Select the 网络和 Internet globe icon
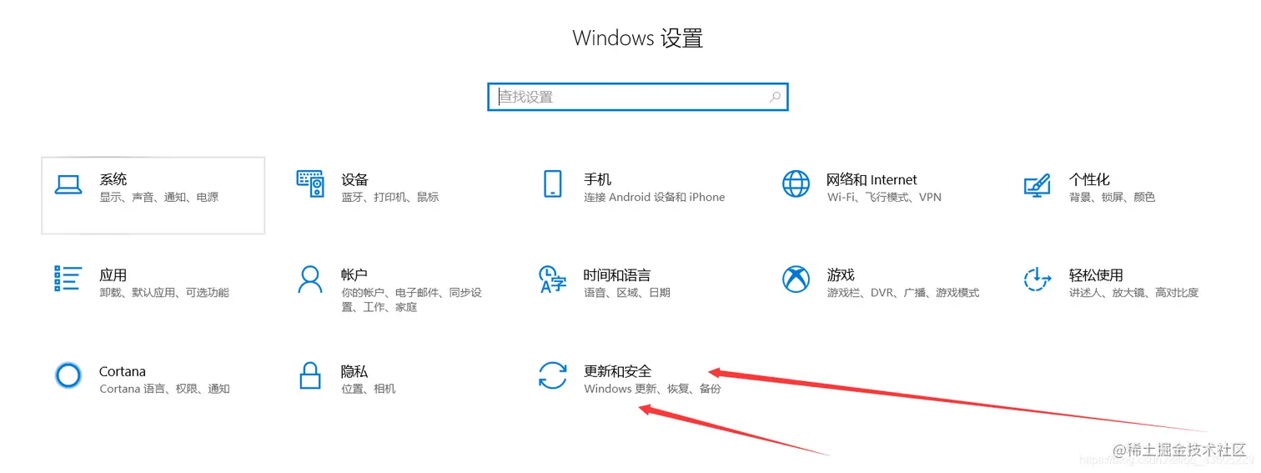Viewport: 1261px width, 473px height. (x=796, y=184)
